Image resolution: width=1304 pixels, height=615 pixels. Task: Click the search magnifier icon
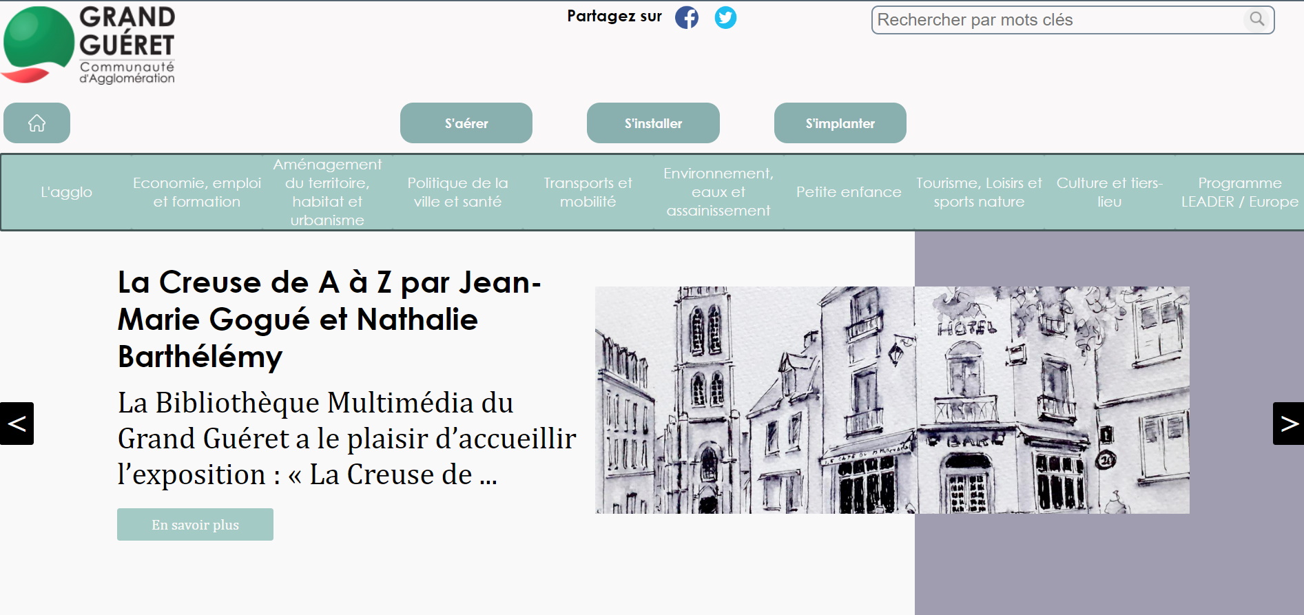pyautogui.click(x=1257, y=19)
